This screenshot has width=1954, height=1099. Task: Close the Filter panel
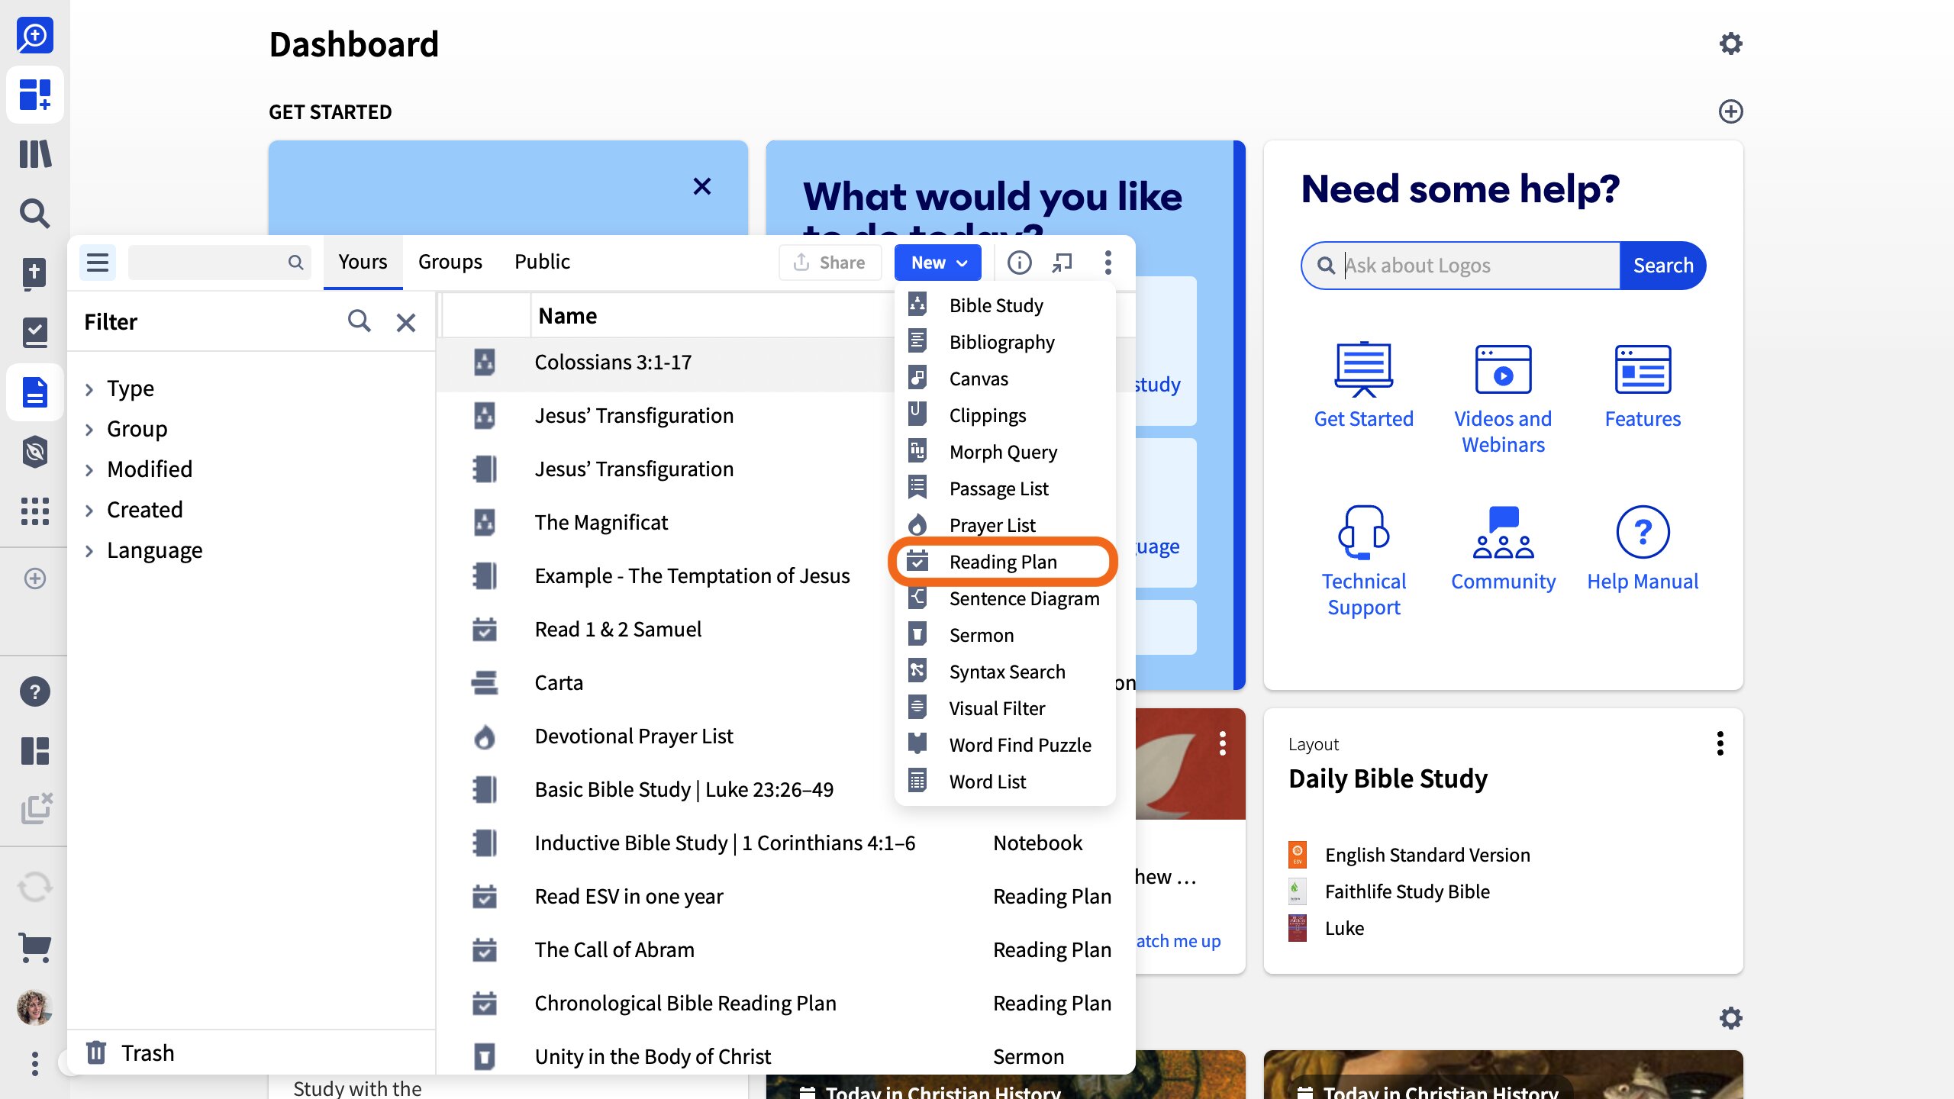(x=406, y=322)
